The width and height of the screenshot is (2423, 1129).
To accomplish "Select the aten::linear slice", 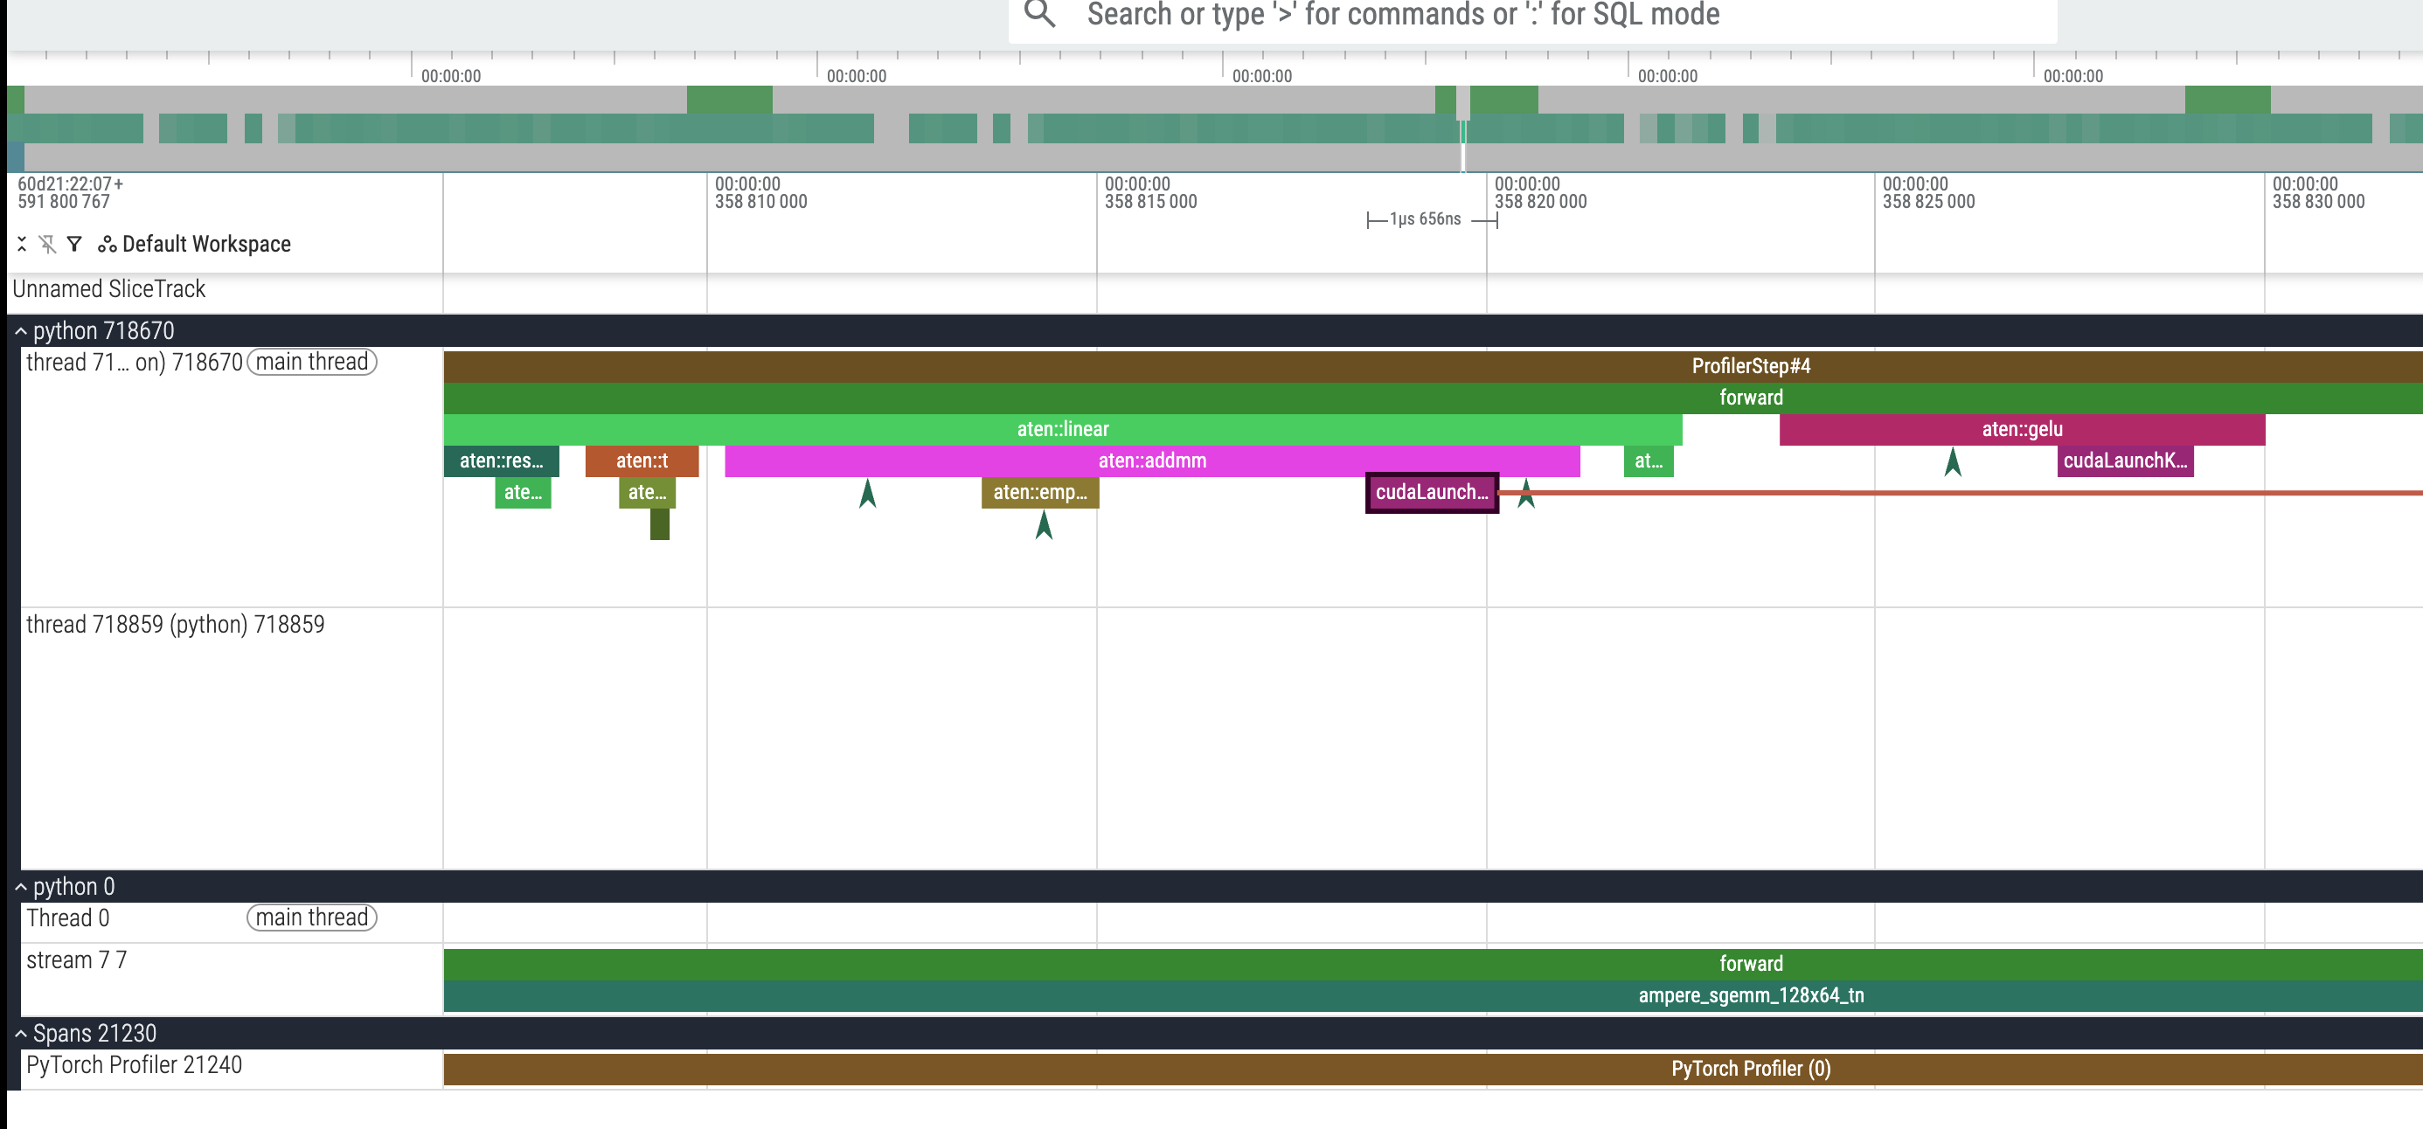I will coord(1062,429).
